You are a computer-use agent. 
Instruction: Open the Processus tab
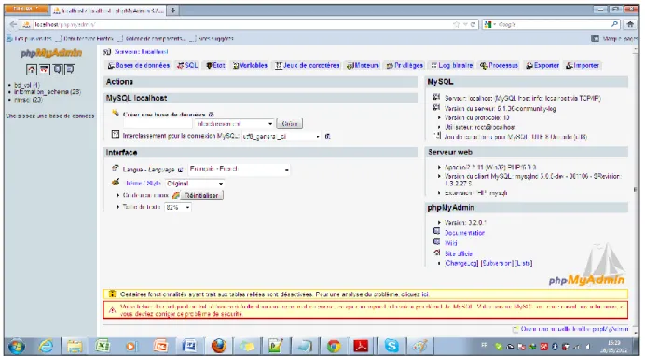point(499,65)
